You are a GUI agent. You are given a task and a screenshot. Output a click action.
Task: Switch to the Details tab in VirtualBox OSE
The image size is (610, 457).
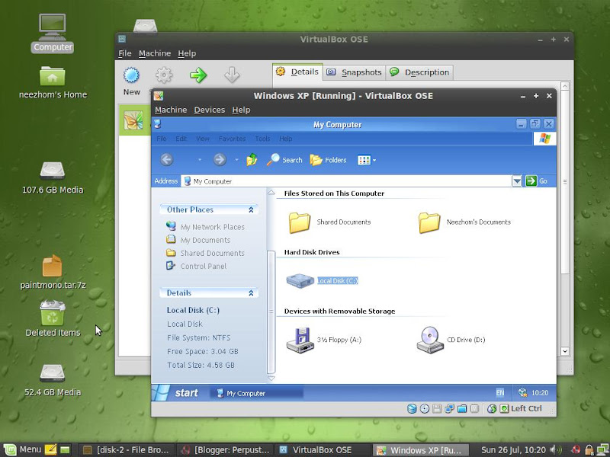coord(297,72)
